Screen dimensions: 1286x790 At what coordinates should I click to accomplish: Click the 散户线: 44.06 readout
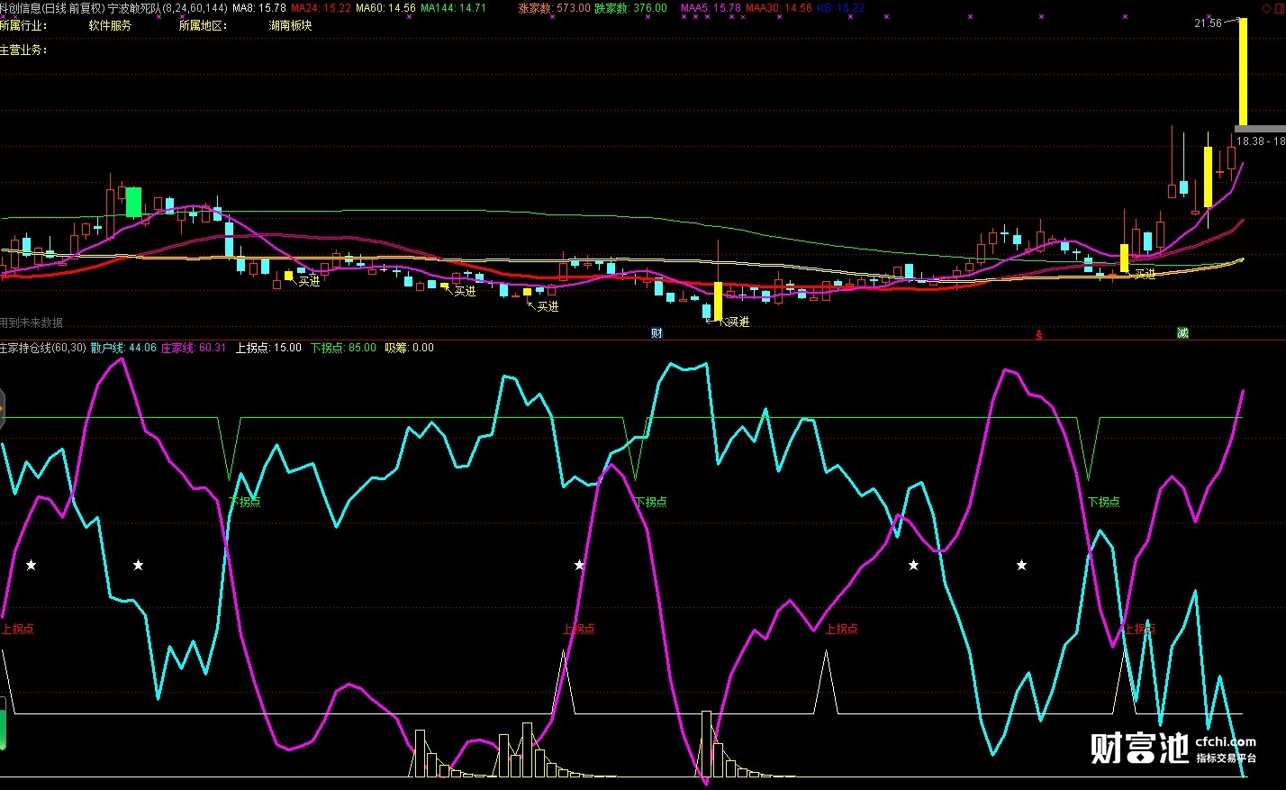click(x=123, y=348)
